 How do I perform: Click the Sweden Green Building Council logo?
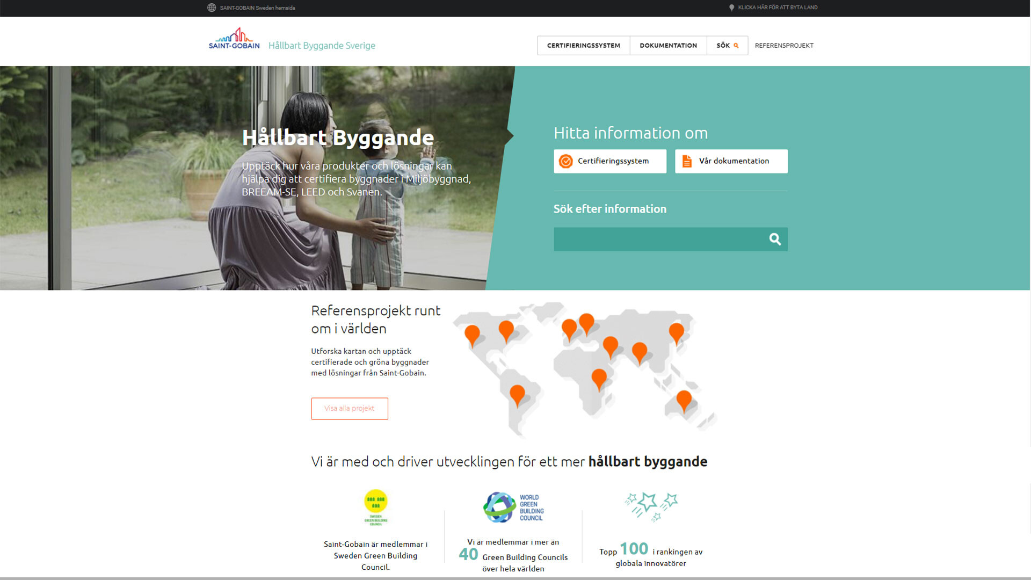tap(376, 508)
